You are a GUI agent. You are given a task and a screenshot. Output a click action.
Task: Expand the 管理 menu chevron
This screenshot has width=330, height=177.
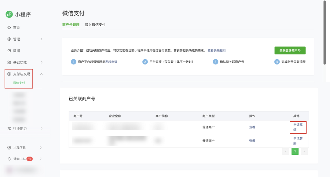tap(42, 39)
